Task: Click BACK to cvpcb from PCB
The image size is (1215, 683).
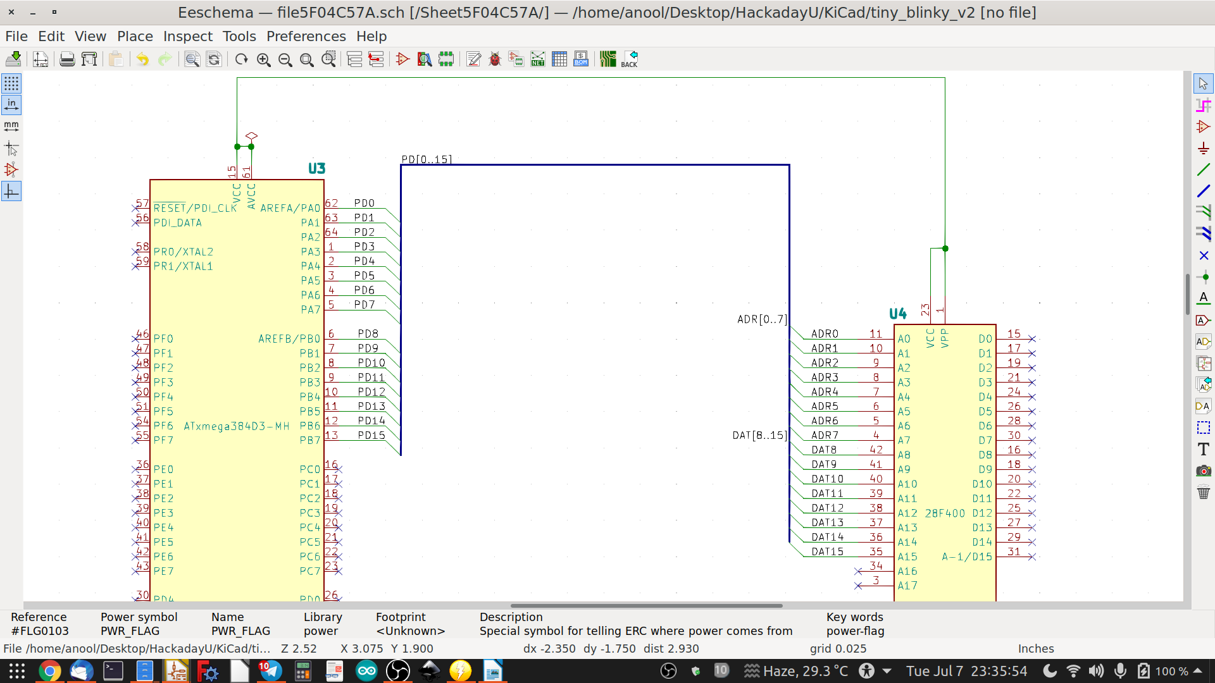Action: click(x=630, y=59)
